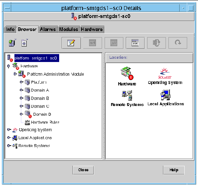Collapse the Platform Administration Module node
The height and width of the screenshot is (186, 198).
tap(15, 74)
